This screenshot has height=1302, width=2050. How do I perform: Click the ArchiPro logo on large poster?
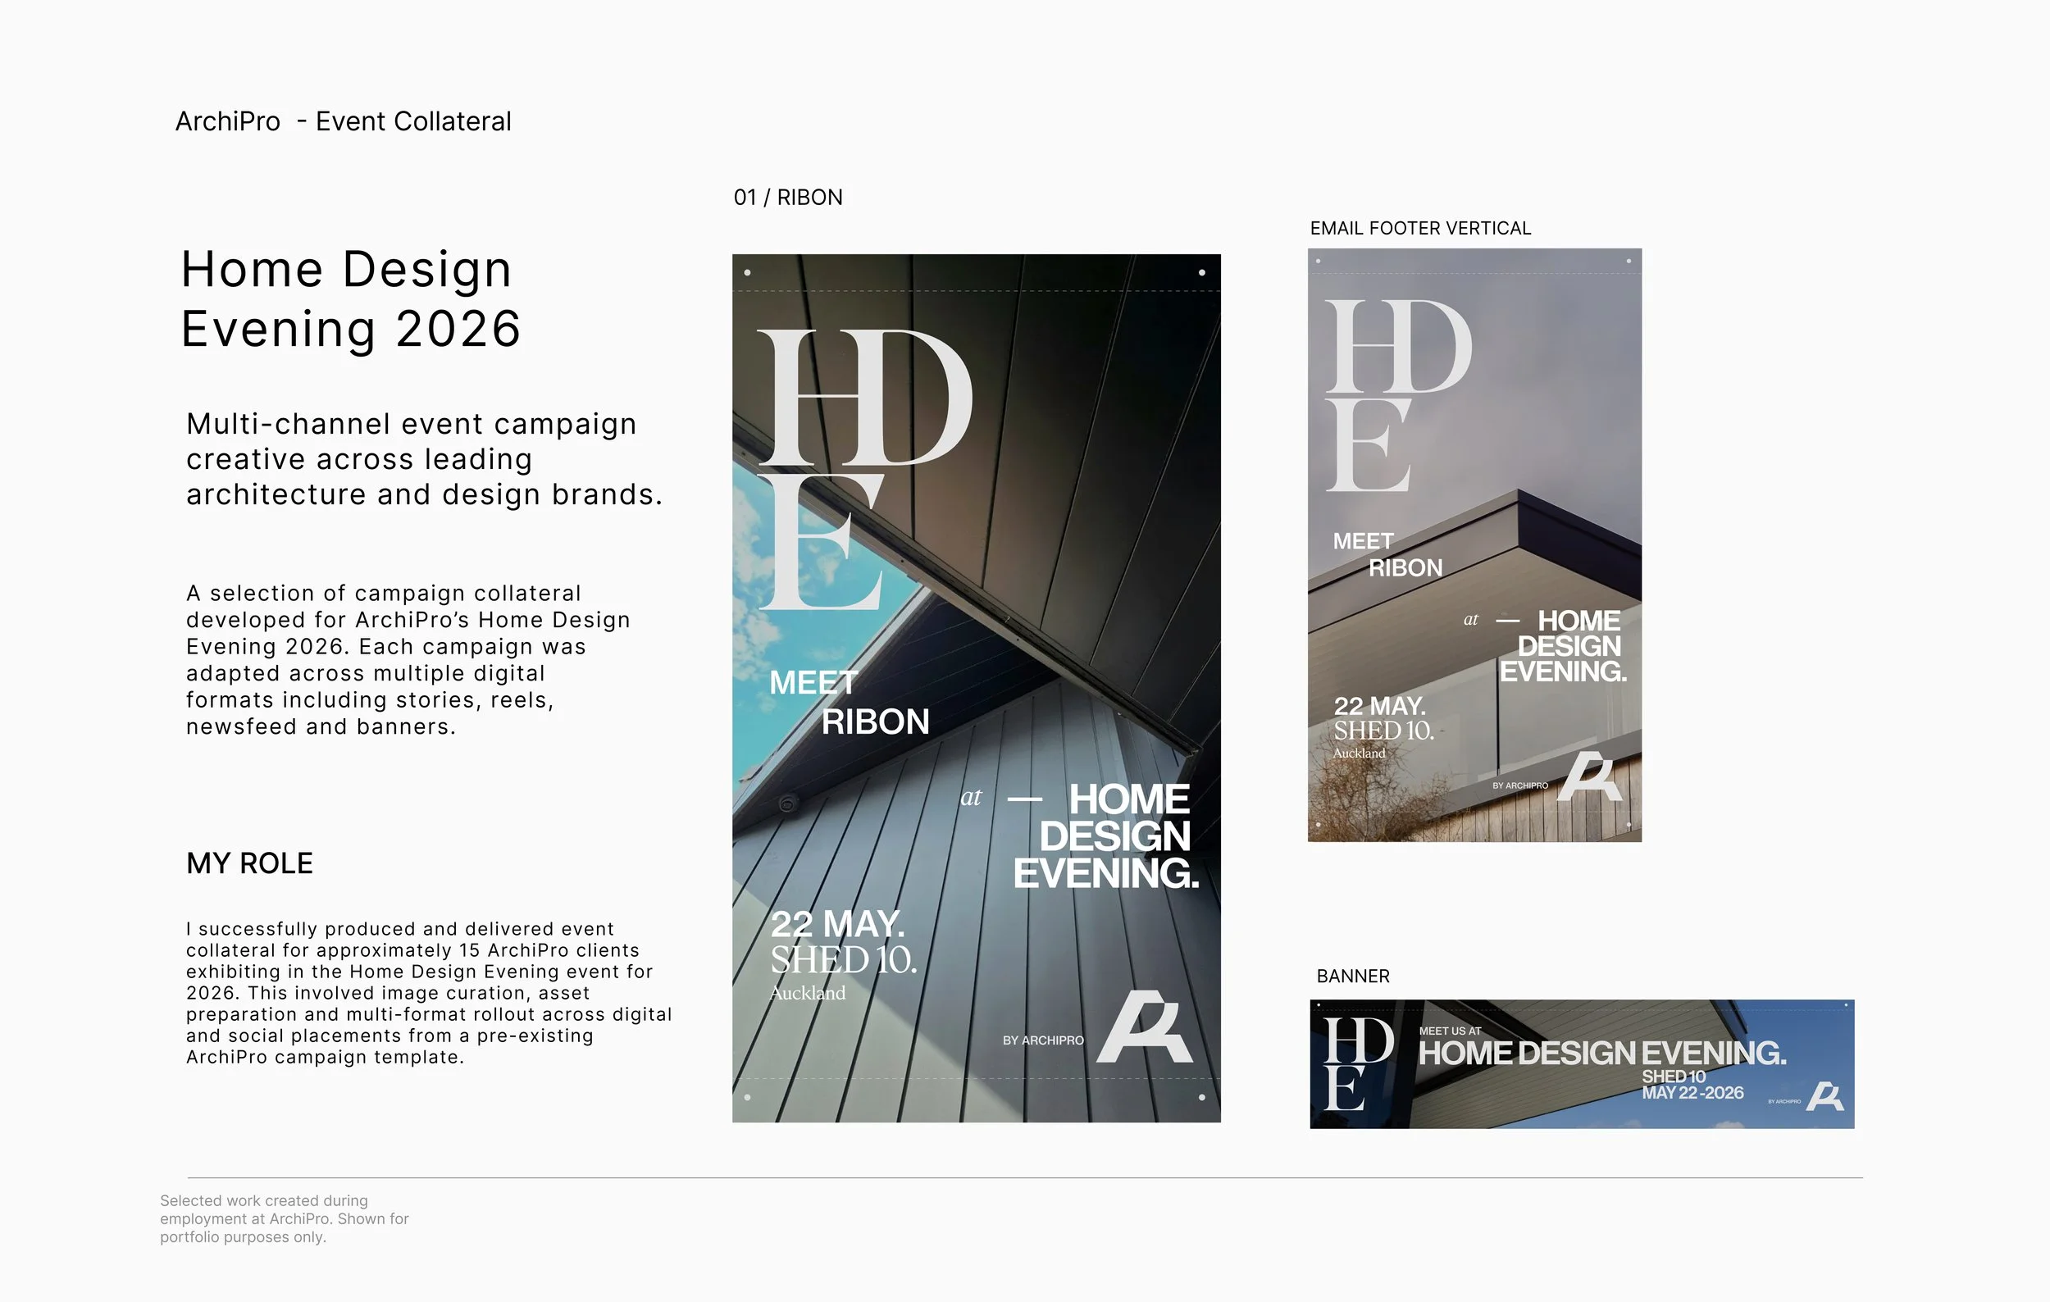pyautogui.click(x=1145, y=1027)
